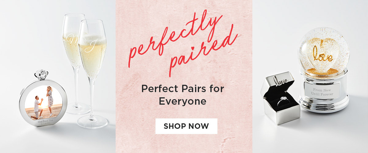
Task: Select the champagne flute monogrammed J
Action: (93, 73)
